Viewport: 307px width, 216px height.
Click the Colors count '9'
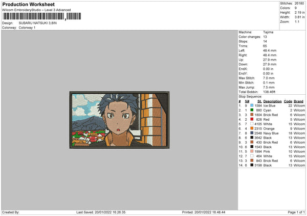point(296,8)
